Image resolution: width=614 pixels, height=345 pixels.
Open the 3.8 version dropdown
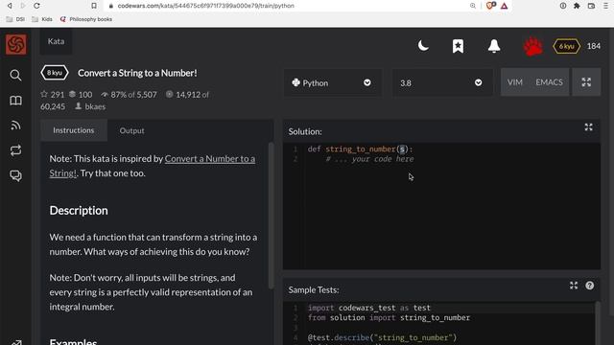pos(442,83)
